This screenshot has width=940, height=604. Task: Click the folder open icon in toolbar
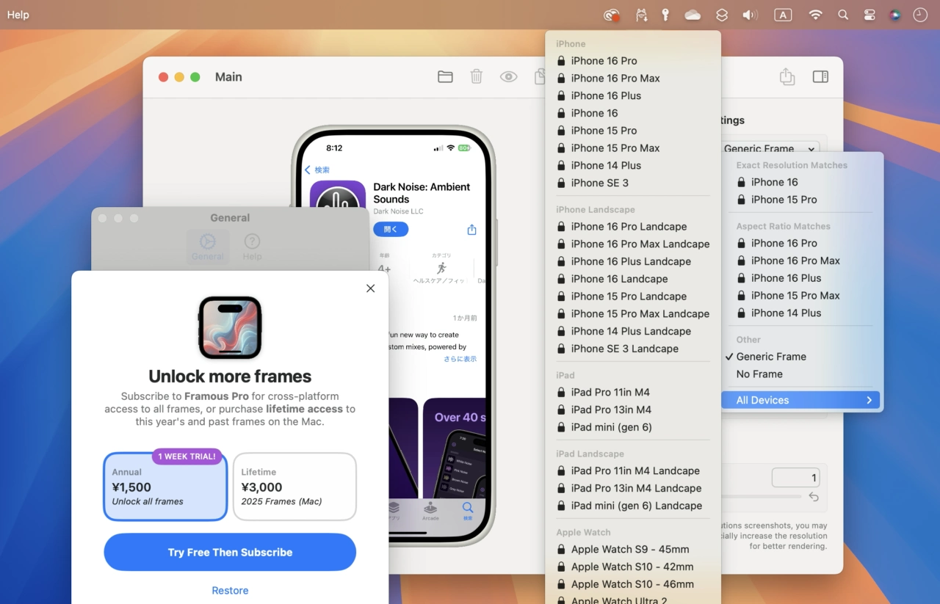pos(445,77)
